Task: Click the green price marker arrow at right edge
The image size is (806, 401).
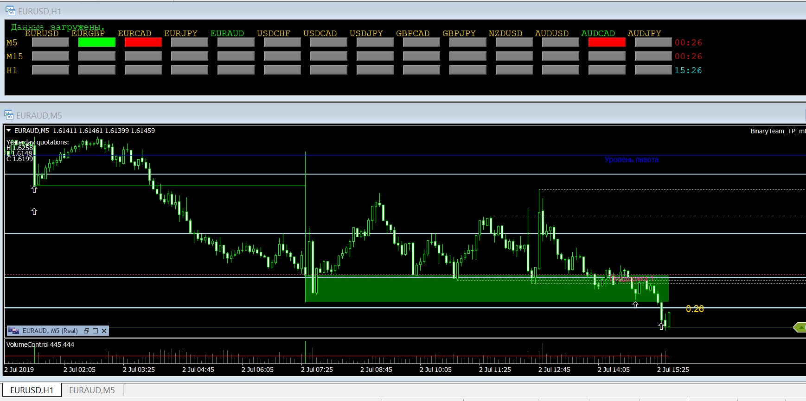Action: (x=800, y=327)
